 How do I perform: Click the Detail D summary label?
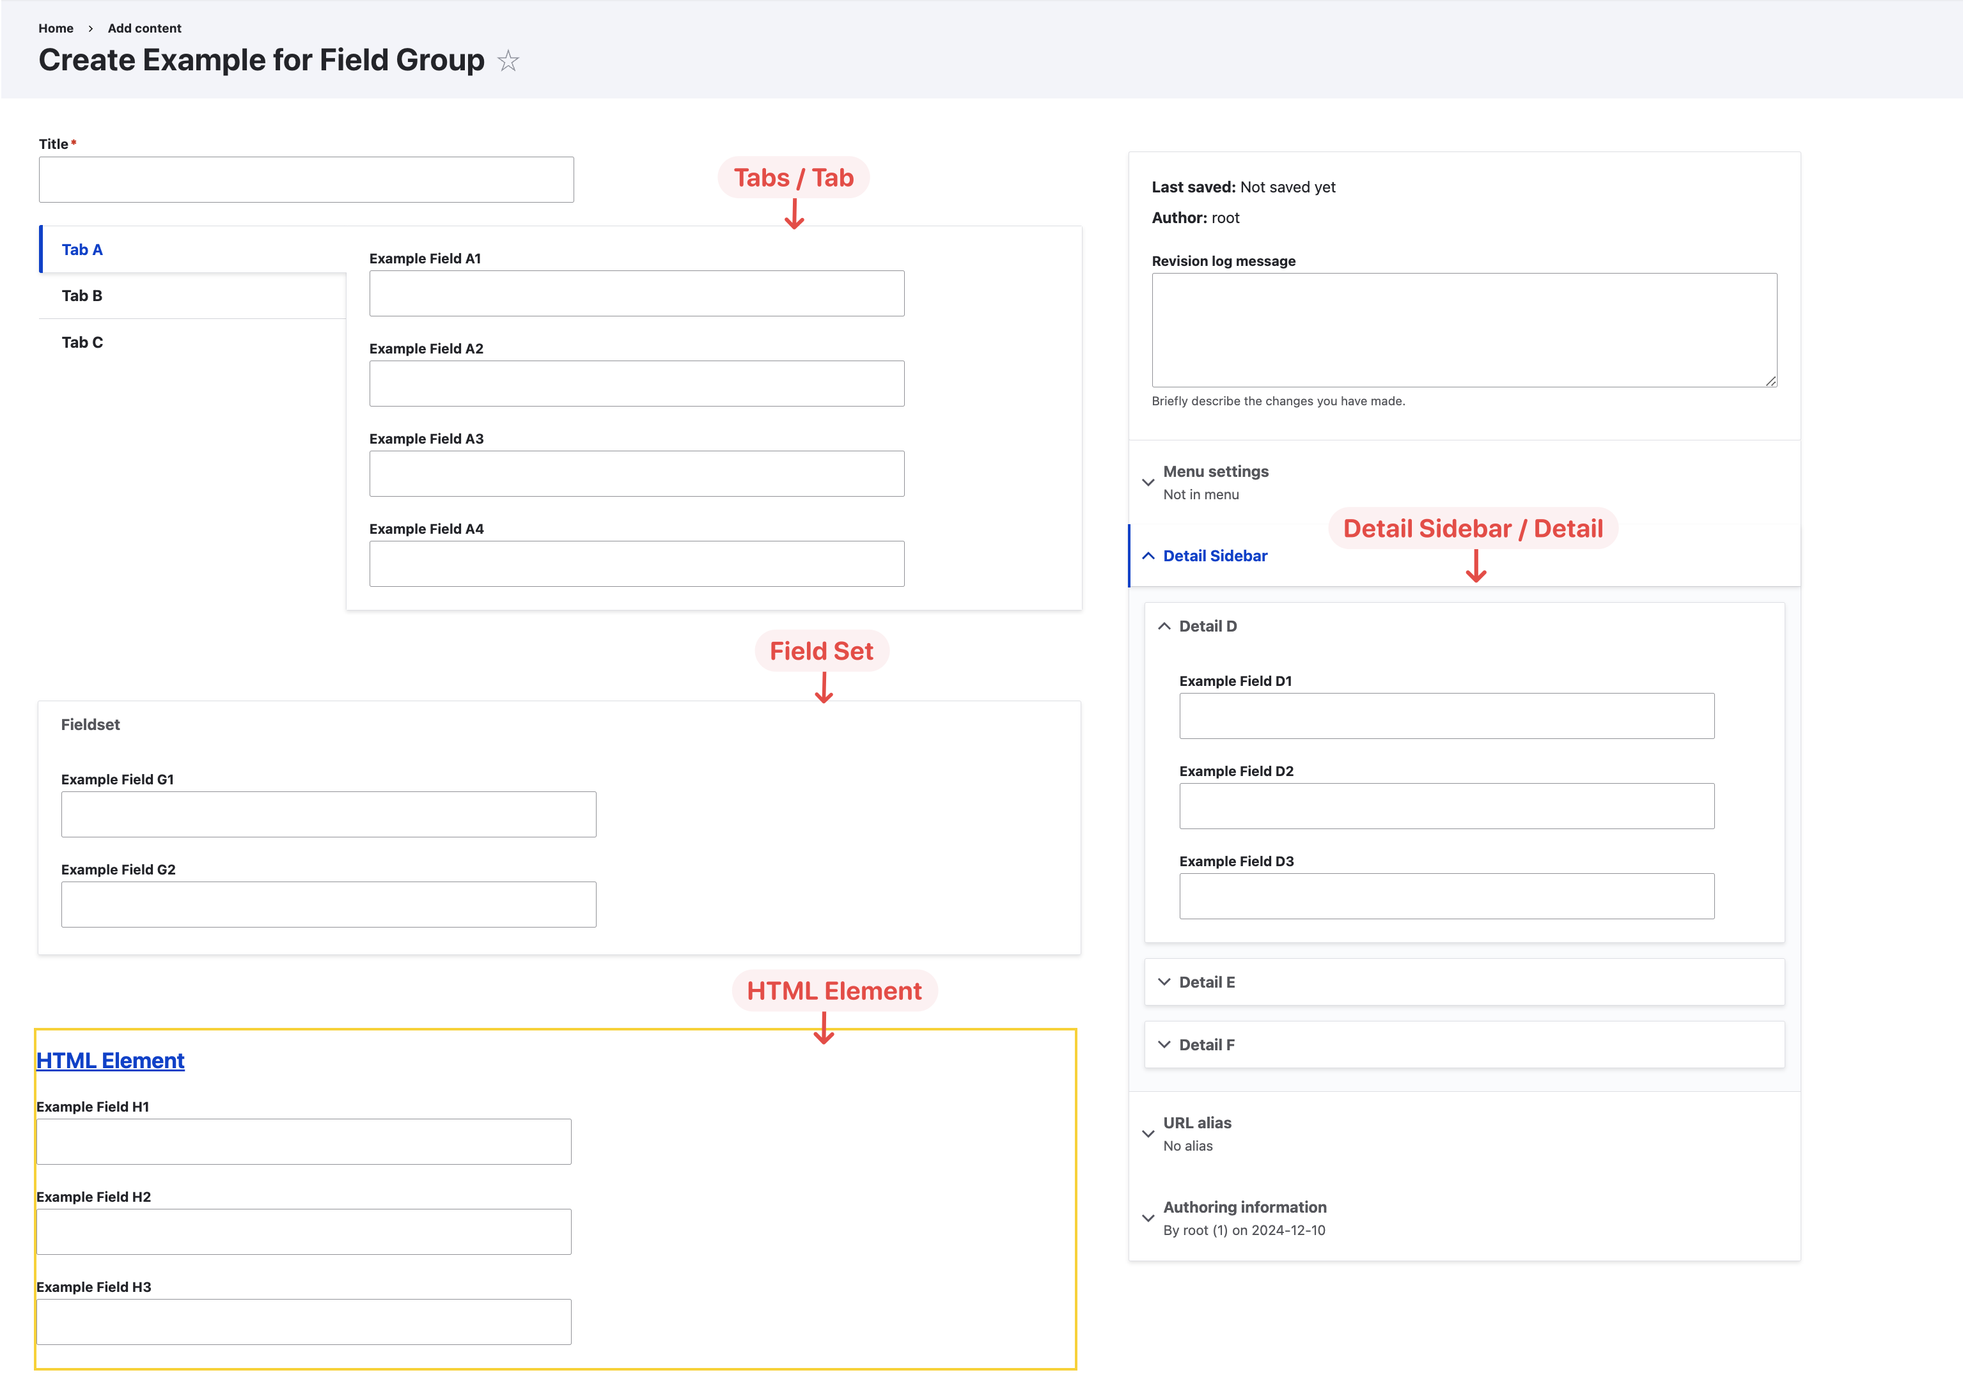point(1207,626)
